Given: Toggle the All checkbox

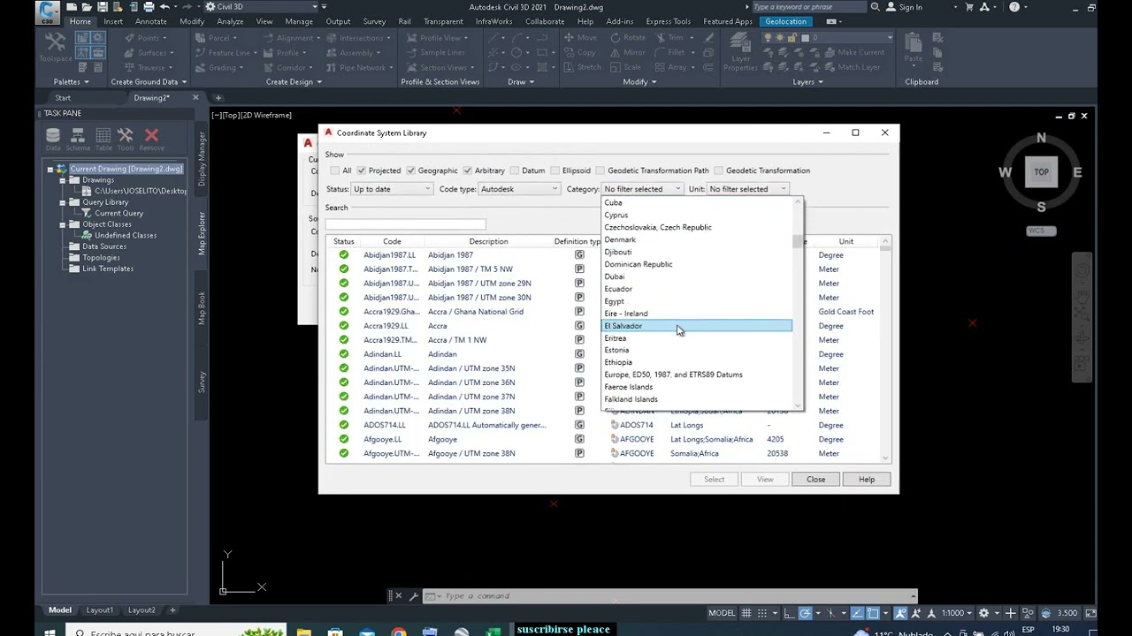Looking at the screenshot, I should click(334, 170).
